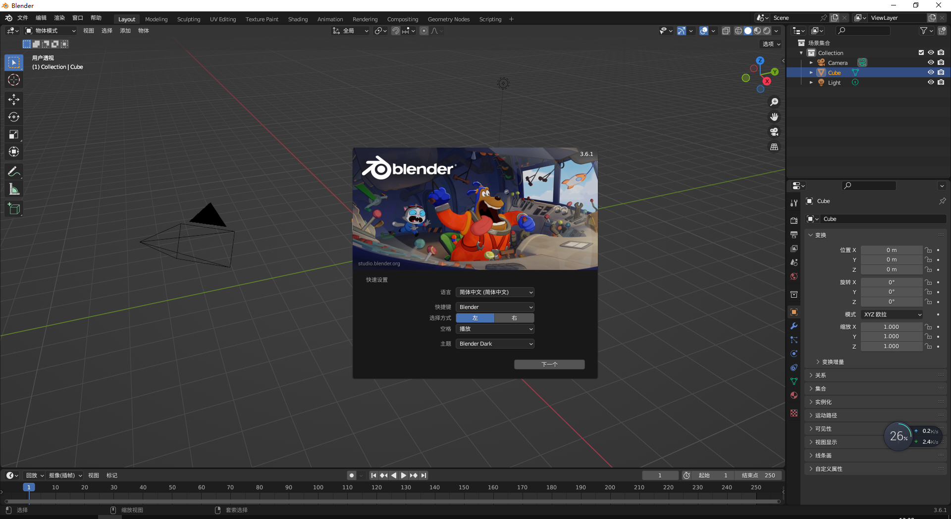Switch viewport to rendered shading mode
Image resolution: width=951 pixels, height=519 pixels.
coord(767,30)
